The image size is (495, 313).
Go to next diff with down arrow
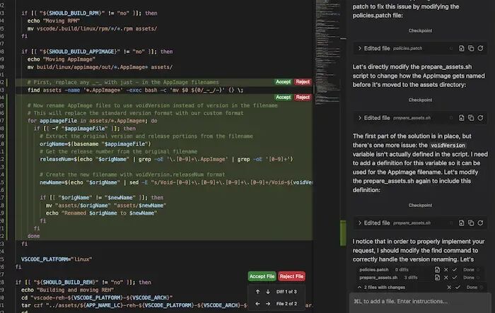[268, 292]
